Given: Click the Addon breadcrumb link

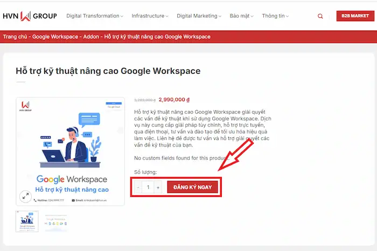Looking at the screenshot, I should click(x=92, y=37).
